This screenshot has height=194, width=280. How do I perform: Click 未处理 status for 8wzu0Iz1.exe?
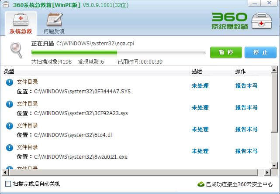coord(200,151)
